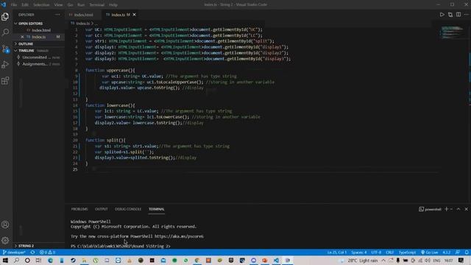This screenshot has height=265, width=471.
Task: Open changes compare icon in editor toolbar
Action: pyautogui.click(x=450, y=15)
